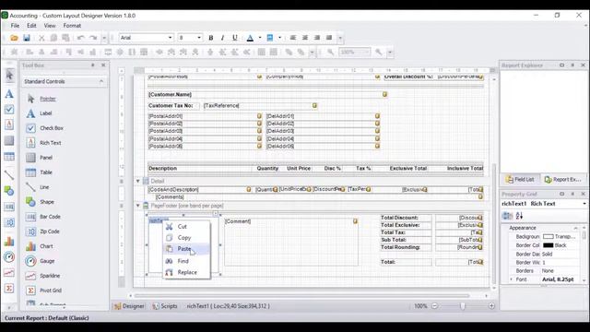This screenshot has width=590, height=332.
Task: Toggle italic formatting
Action: (223, 38)
